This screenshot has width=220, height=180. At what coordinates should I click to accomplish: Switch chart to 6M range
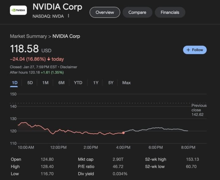(61, 83)
